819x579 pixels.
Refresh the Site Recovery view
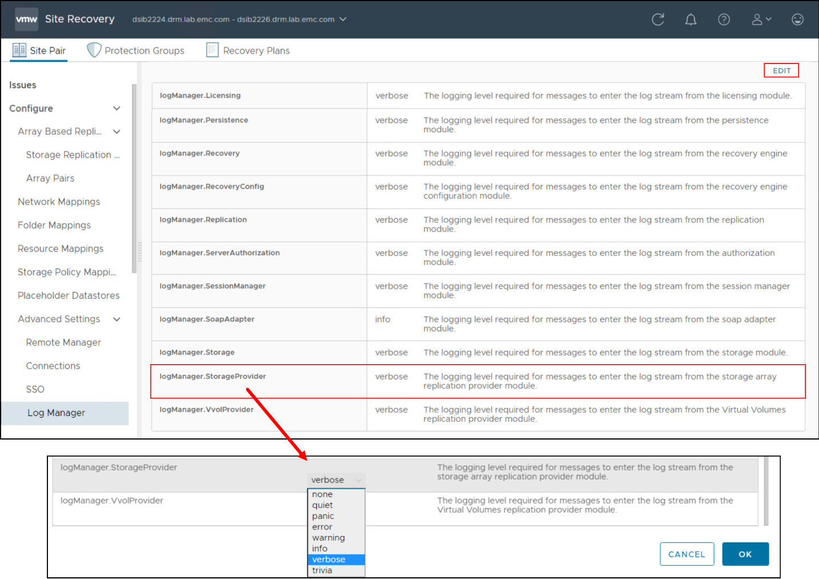658,19
